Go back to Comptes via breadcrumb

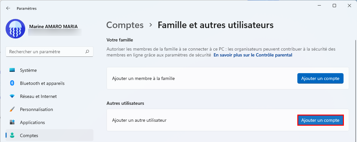(125, 25)
